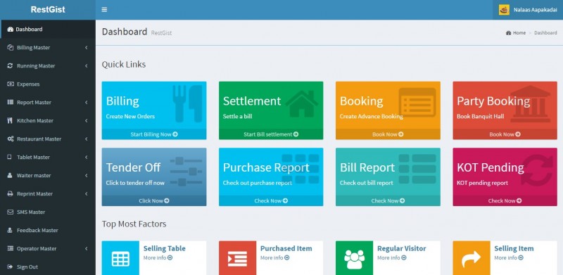Open Expenses from the sidebar

click(x=48, y=84)
